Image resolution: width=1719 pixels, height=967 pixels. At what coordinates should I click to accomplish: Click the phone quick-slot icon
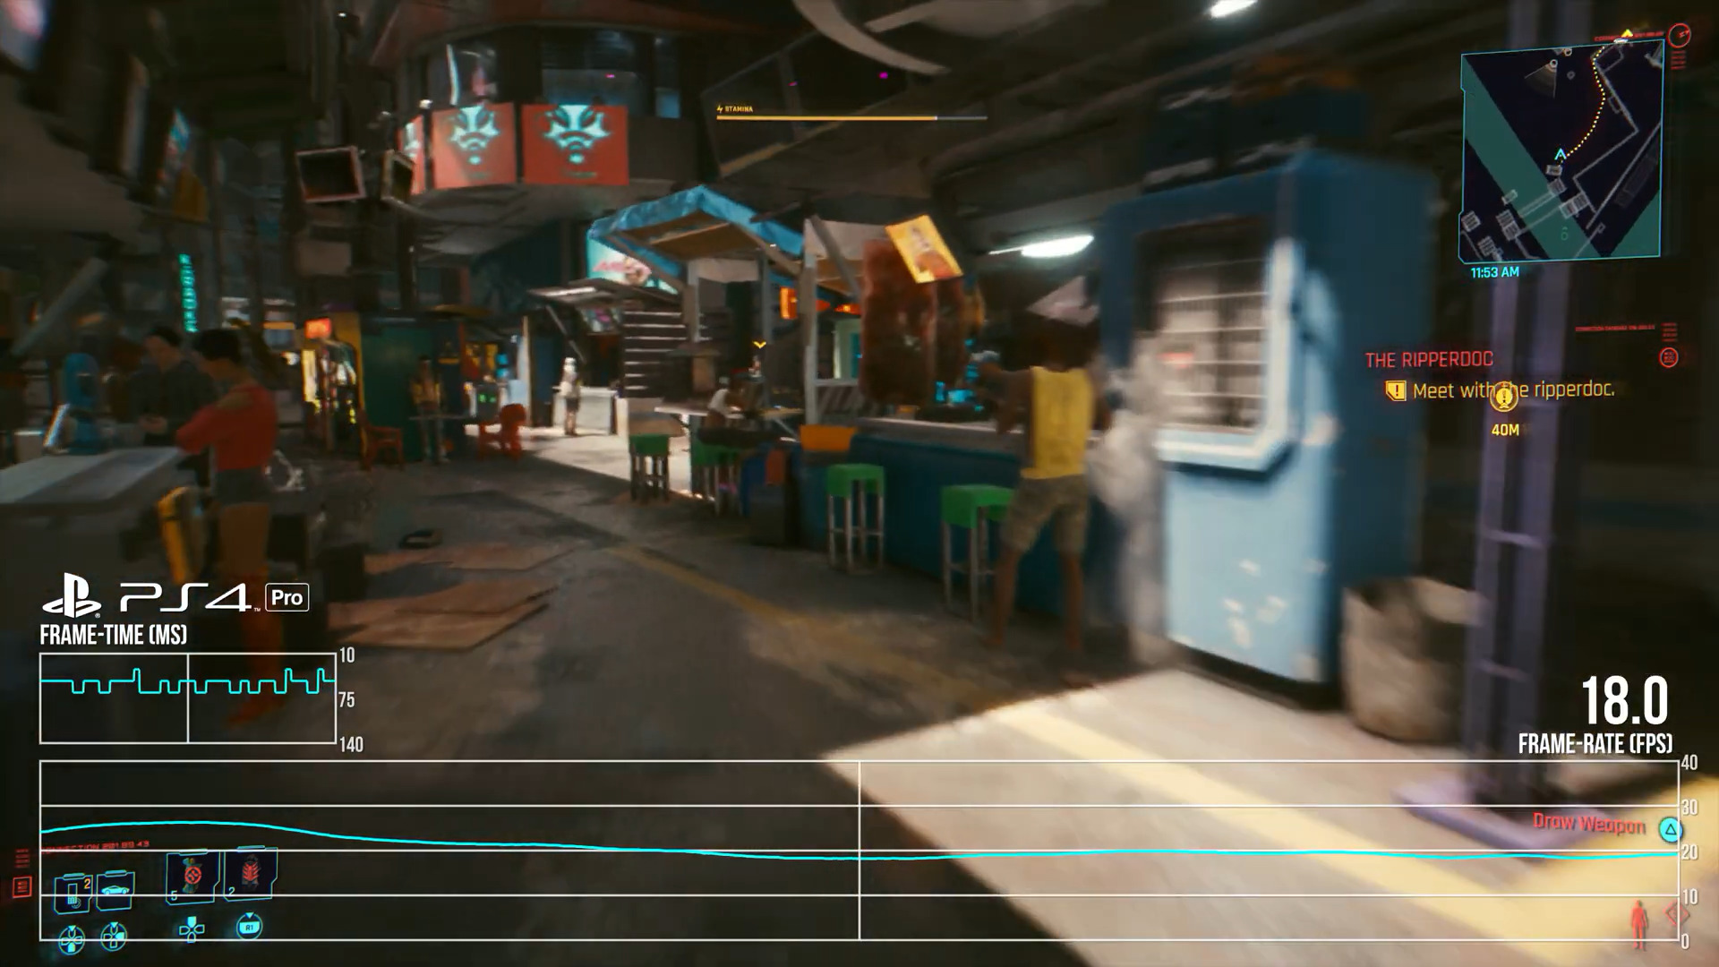pos(73,893)
